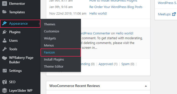Filter comments by Approved (1)
The width and height of the screenshot is (177, 94).
pos(108,64)
